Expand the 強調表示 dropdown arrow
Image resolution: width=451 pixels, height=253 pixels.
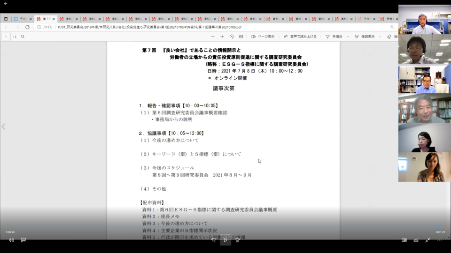pyautogui.click(x=380, y=37)
